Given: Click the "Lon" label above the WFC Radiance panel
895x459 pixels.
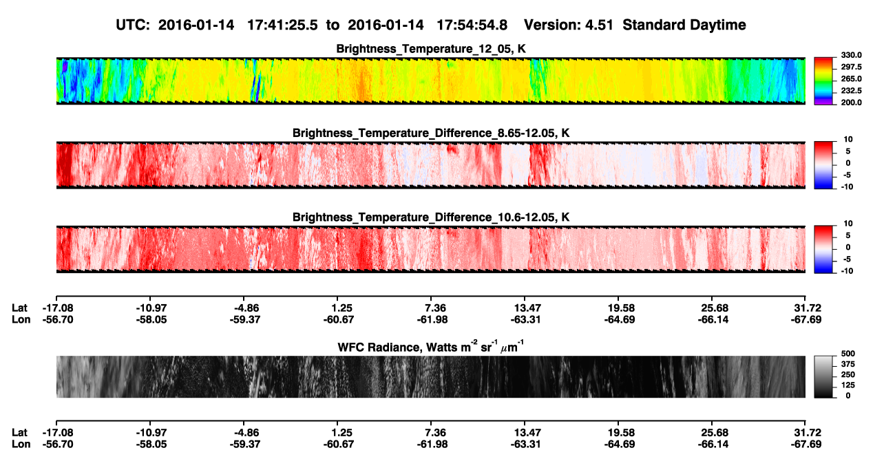Looking at the screenshot, I should 21,319.
